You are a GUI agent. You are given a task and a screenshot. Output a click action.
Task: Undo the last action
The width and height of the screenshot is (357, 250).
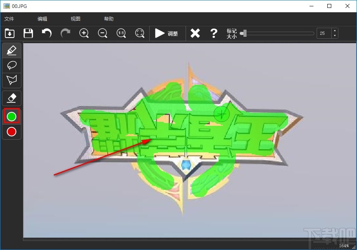47,33
